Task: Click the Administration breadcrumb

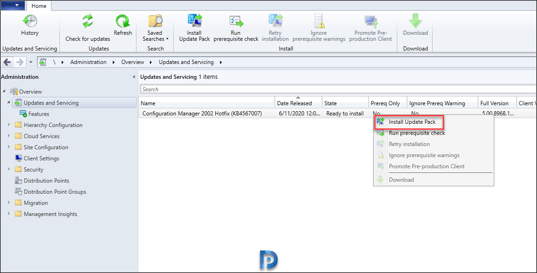Action: point(88,62)
